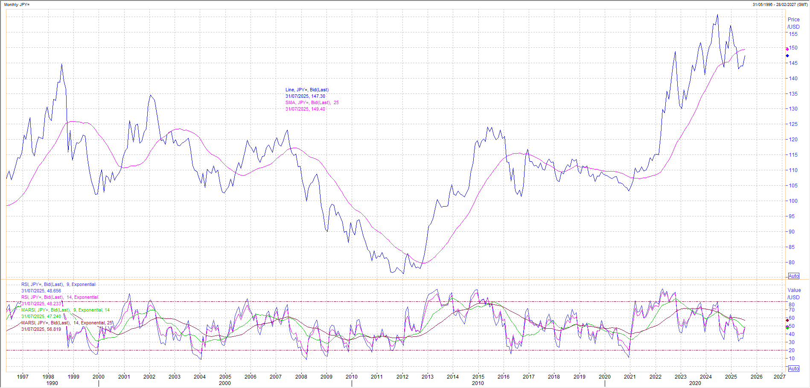
Task: Click the 85 price axis label
Action: pos(792,247)
